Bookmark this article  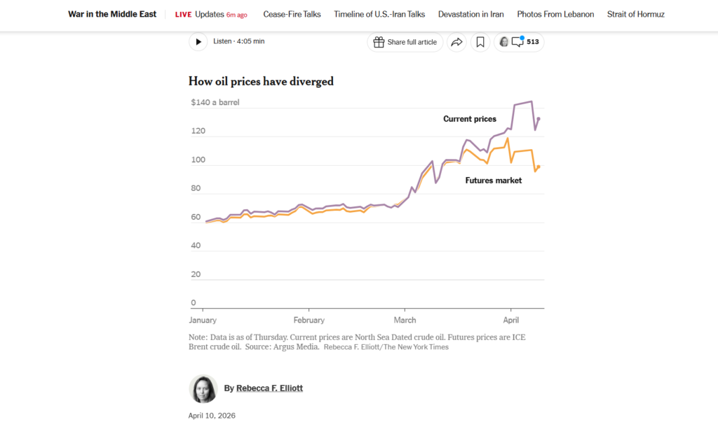[480, 42]
